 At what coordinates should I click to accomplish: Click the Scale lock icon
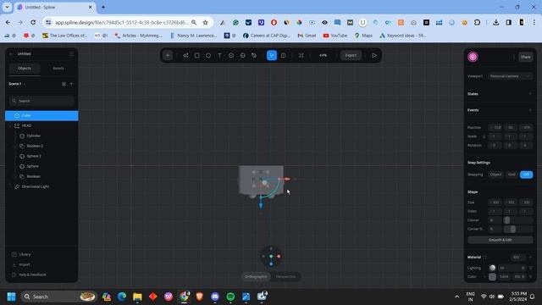pos(484,136)
